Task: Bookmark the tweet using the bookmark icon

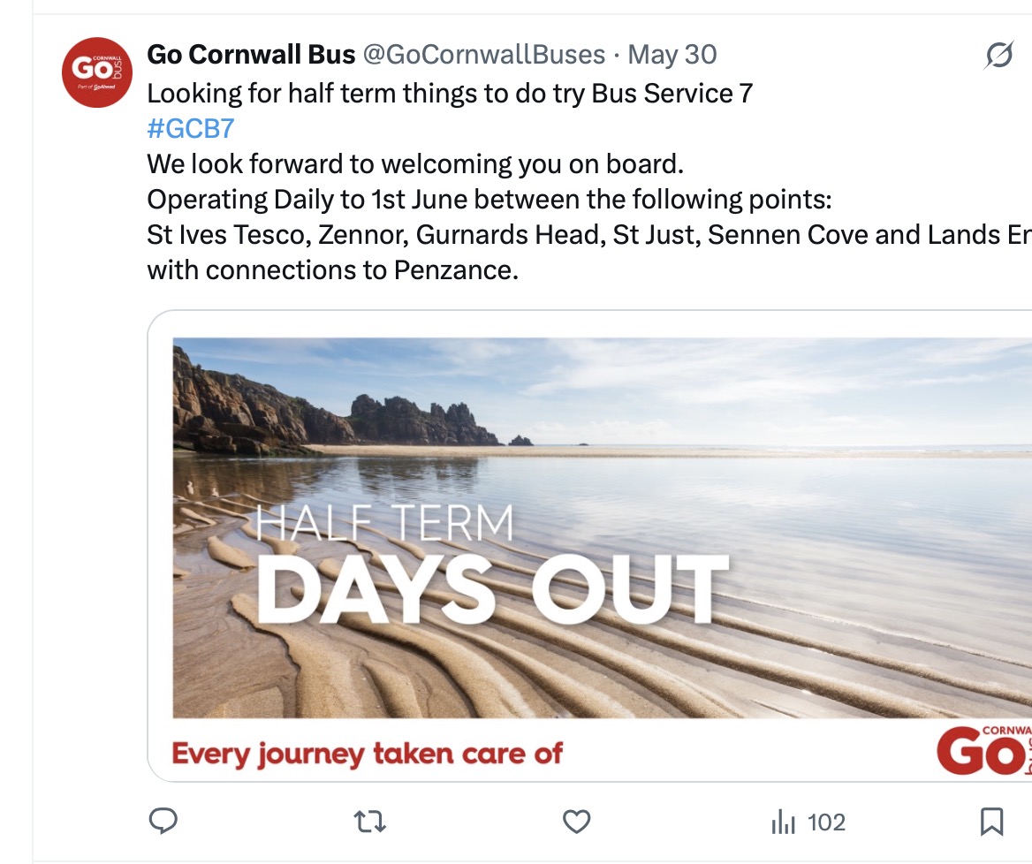Action: (x=991, y=820)
